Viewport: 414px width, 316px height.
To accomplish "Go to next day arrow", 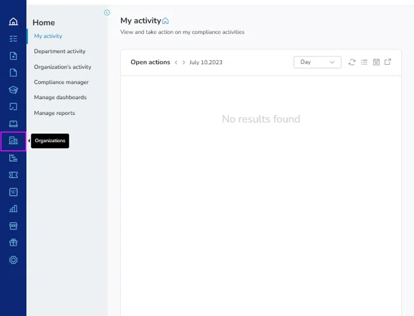I will [184, 62].
